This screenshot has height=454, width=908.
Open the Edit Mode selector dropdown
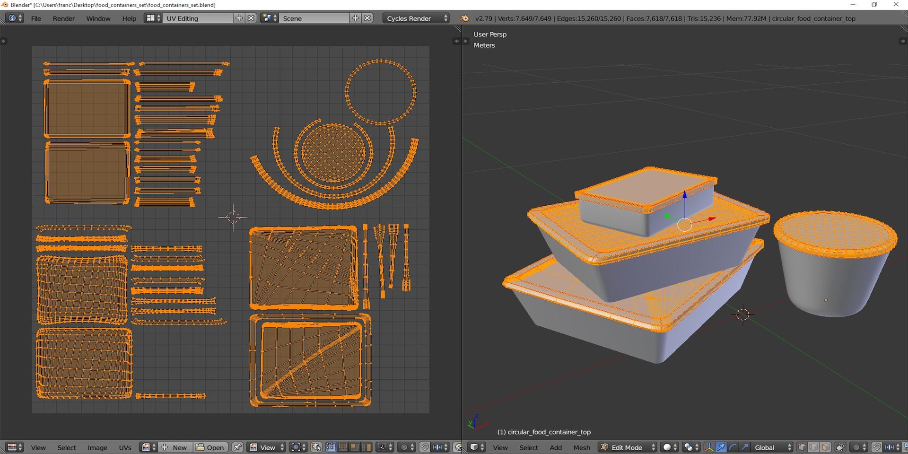[628, 447]
